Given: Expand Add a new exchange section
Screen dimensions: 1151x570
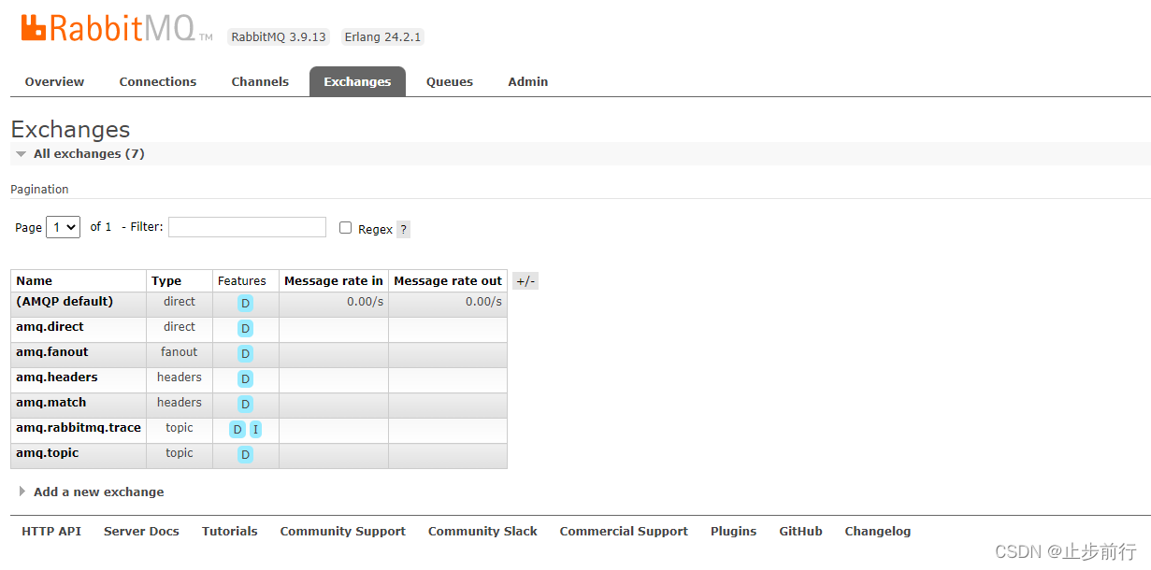Looking at the screenshot, I should [x=98, y=492].
